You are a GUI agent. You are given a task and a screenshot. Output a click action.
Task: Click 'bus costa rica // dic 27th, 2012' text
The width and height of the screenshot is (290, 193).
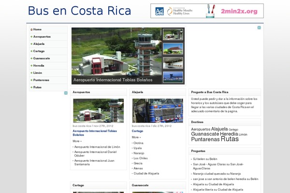152,126
